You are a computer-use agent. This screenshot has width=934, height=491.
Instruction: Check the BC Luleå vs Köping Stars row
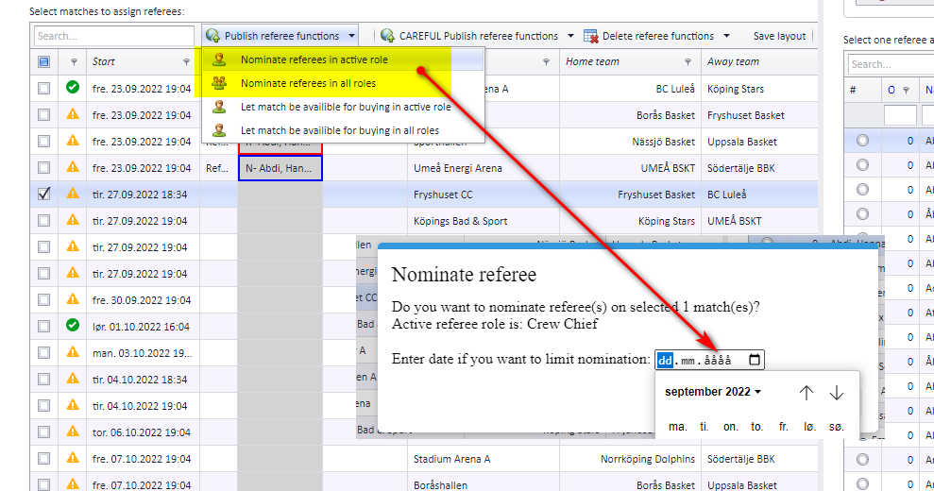(44, 88)
